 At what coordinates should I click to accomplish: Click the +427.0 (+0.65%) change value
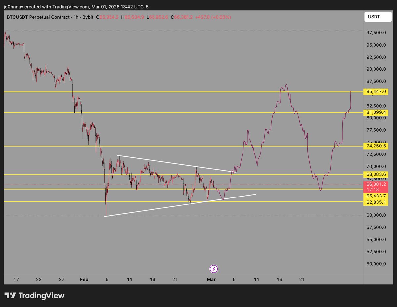[x=213, y=17]
